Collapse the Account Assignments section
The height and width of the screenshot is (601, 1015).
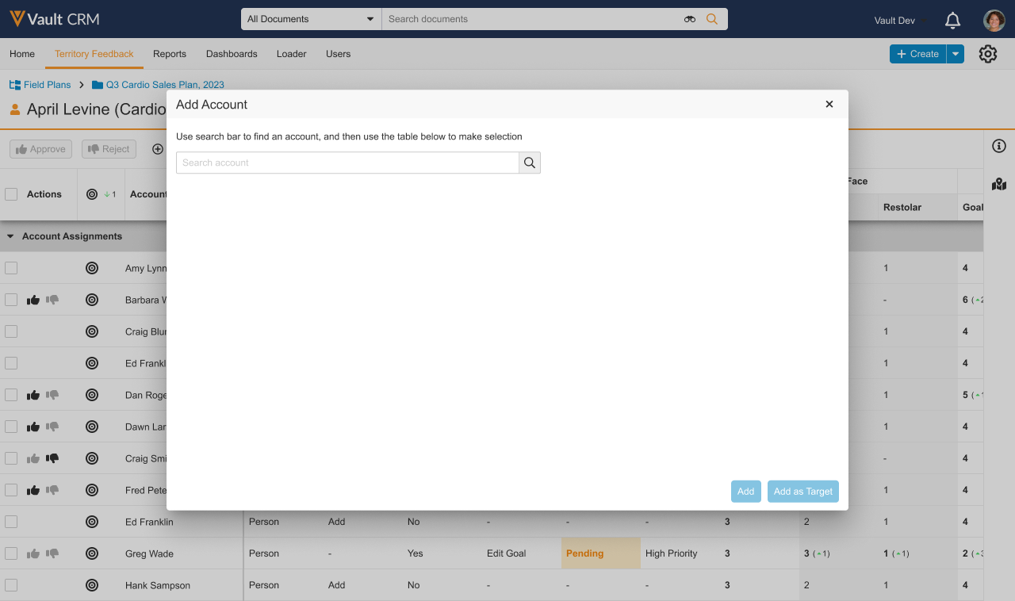coord(10,236)
